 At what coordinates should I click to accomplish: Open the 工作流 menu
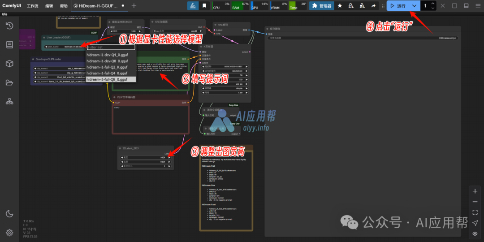click(x=33, y=6)
